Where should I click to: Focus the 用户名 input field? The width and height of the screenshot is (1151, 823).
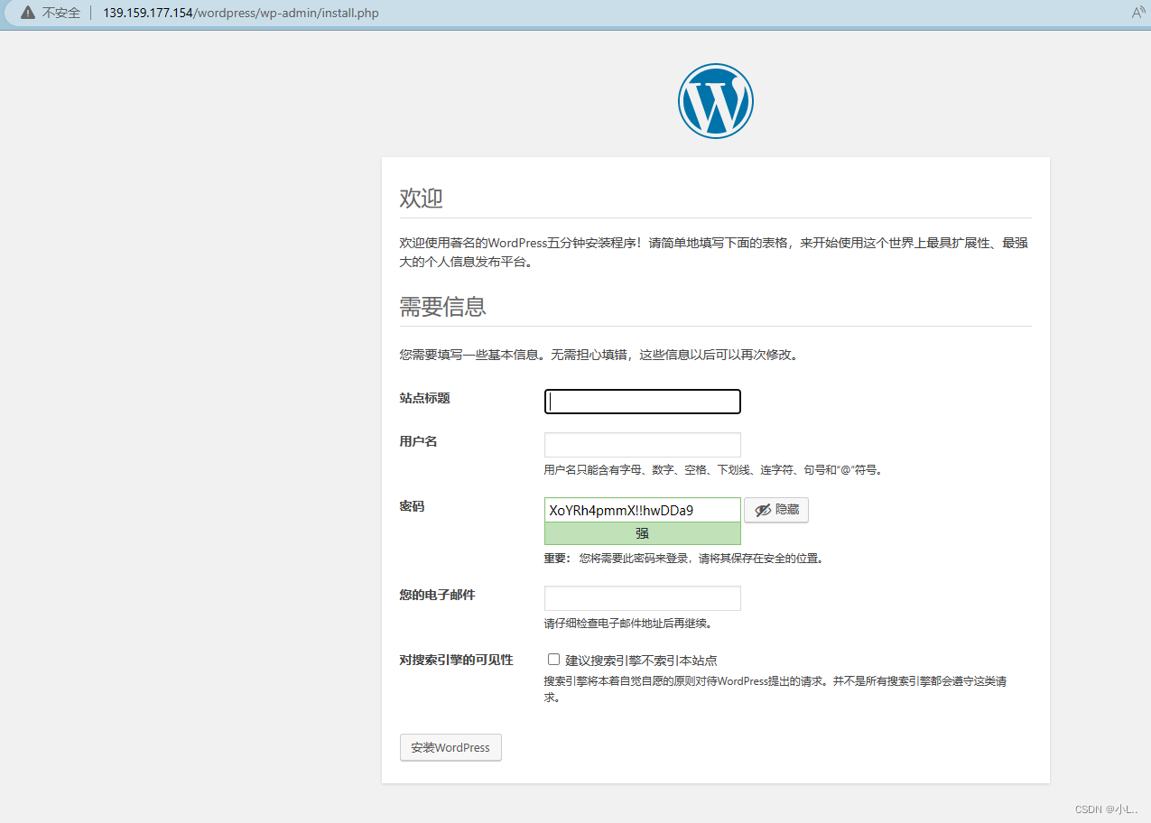coord(643,445)
